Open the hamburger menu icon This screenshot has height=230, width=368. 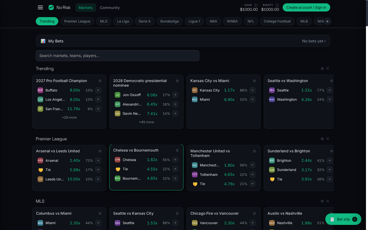click(40, 7)
